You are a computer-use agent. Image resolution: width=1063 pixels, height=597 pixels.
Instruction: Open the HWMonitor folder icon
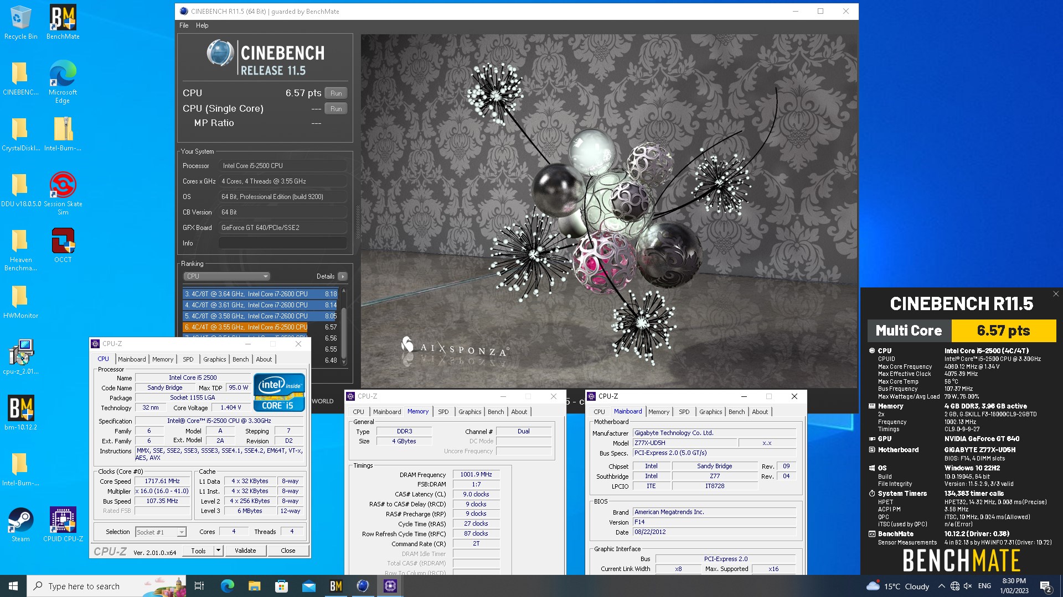tap(20, 302)
